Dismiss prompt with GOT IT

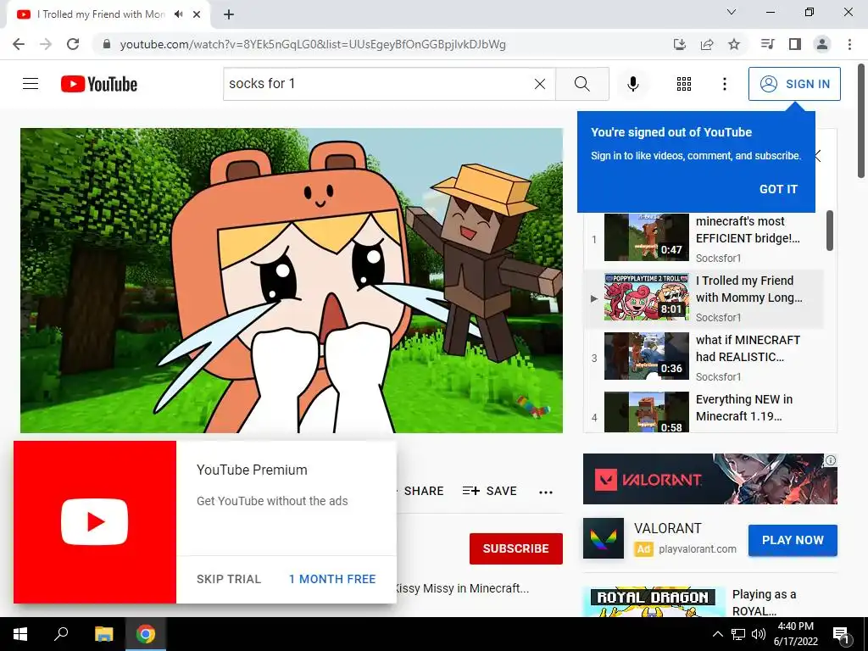pos(778,189)
